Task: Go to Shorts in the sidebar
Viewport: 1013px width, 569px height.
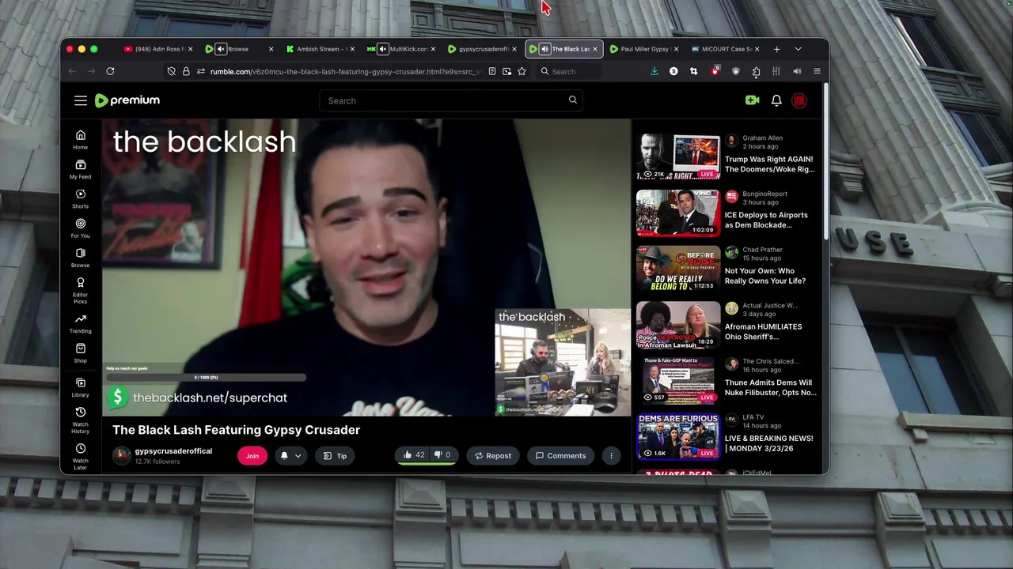Action: (x=80, y=199)
